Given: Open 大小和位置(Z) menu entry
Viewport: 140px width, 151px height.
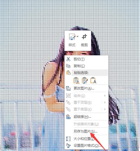Looking at the screenshot, I should [x=84, y=139].
